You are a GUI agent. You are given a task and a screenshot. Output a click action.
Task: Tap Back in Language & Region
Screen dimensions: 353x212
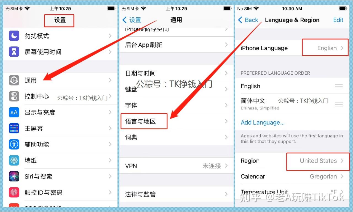[248, 20]
